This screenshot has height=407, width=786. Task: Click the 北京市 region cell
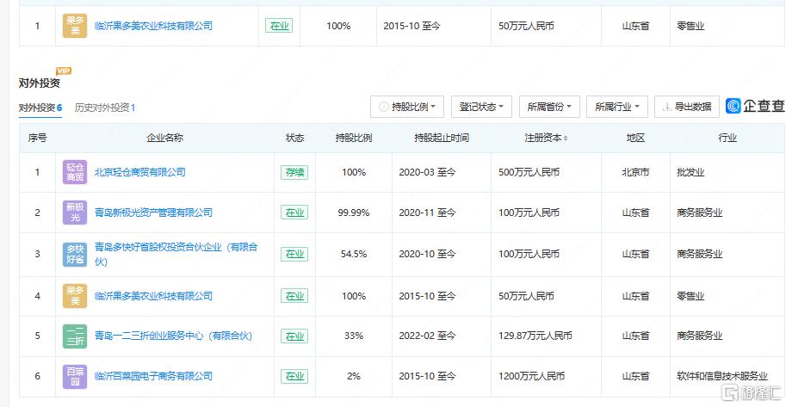pos(635,172)
